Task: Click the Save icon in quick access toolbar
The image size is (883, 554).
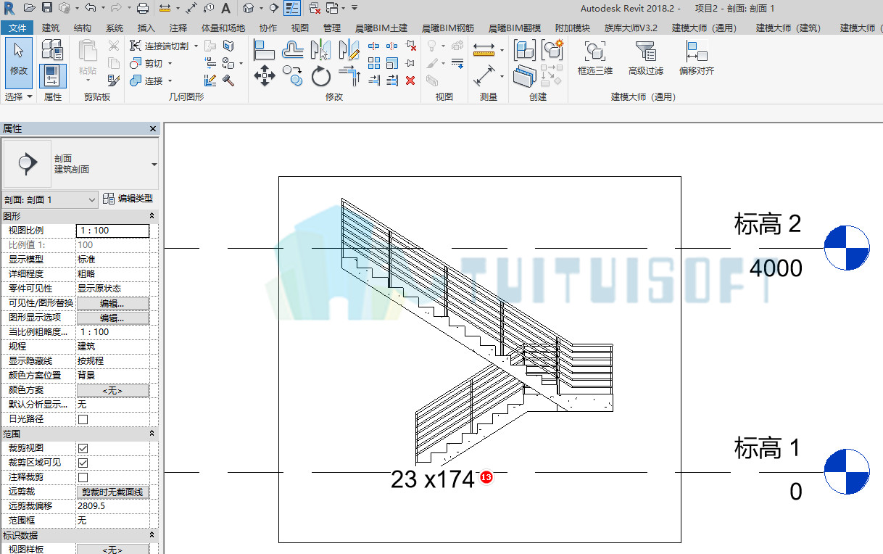Action: [x=46, y=8]
